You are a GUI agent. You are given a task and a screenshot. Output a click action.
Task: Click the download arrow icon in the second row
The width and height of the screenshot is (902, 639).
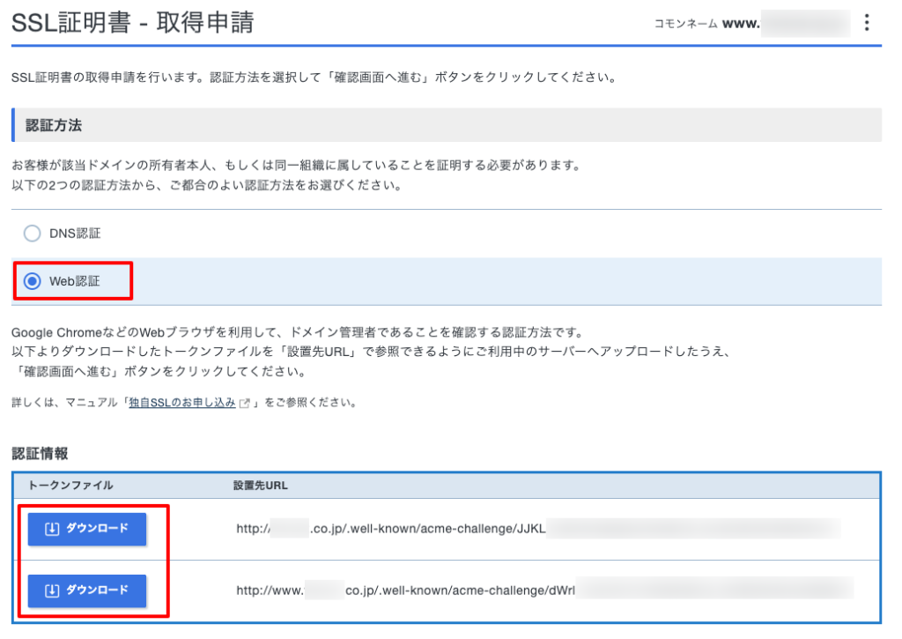click(x=52, y=590)
